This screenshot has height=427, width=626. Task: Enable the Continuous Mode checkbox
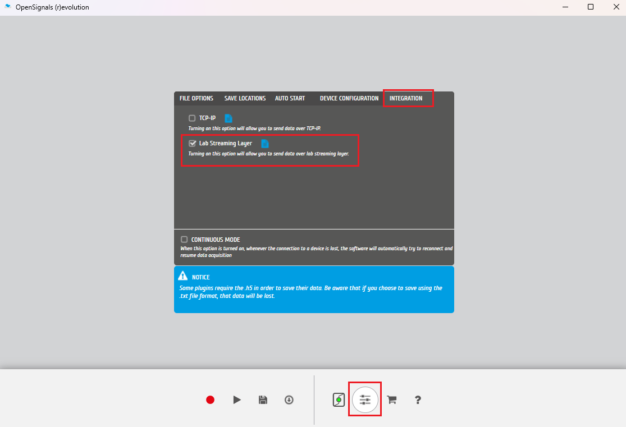coord(184,240)
